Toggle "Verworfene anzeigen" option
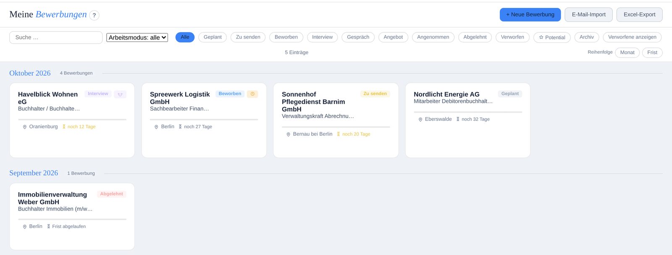The width and height of the screenshot is (672, 255). [632, 37]
